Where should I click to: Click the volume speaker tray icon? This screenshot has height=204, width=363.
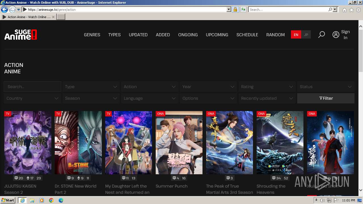(322, 200)
